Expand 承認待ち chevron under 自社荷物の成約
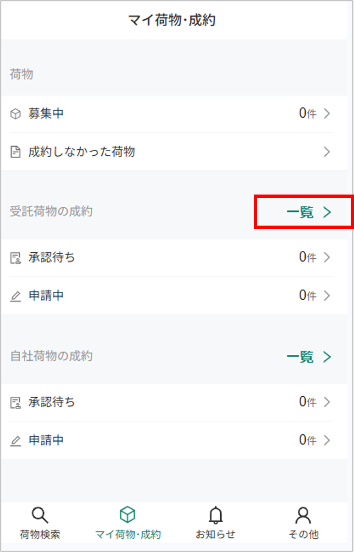The height and width of the screenshot is (552, 354). point(327,402)
